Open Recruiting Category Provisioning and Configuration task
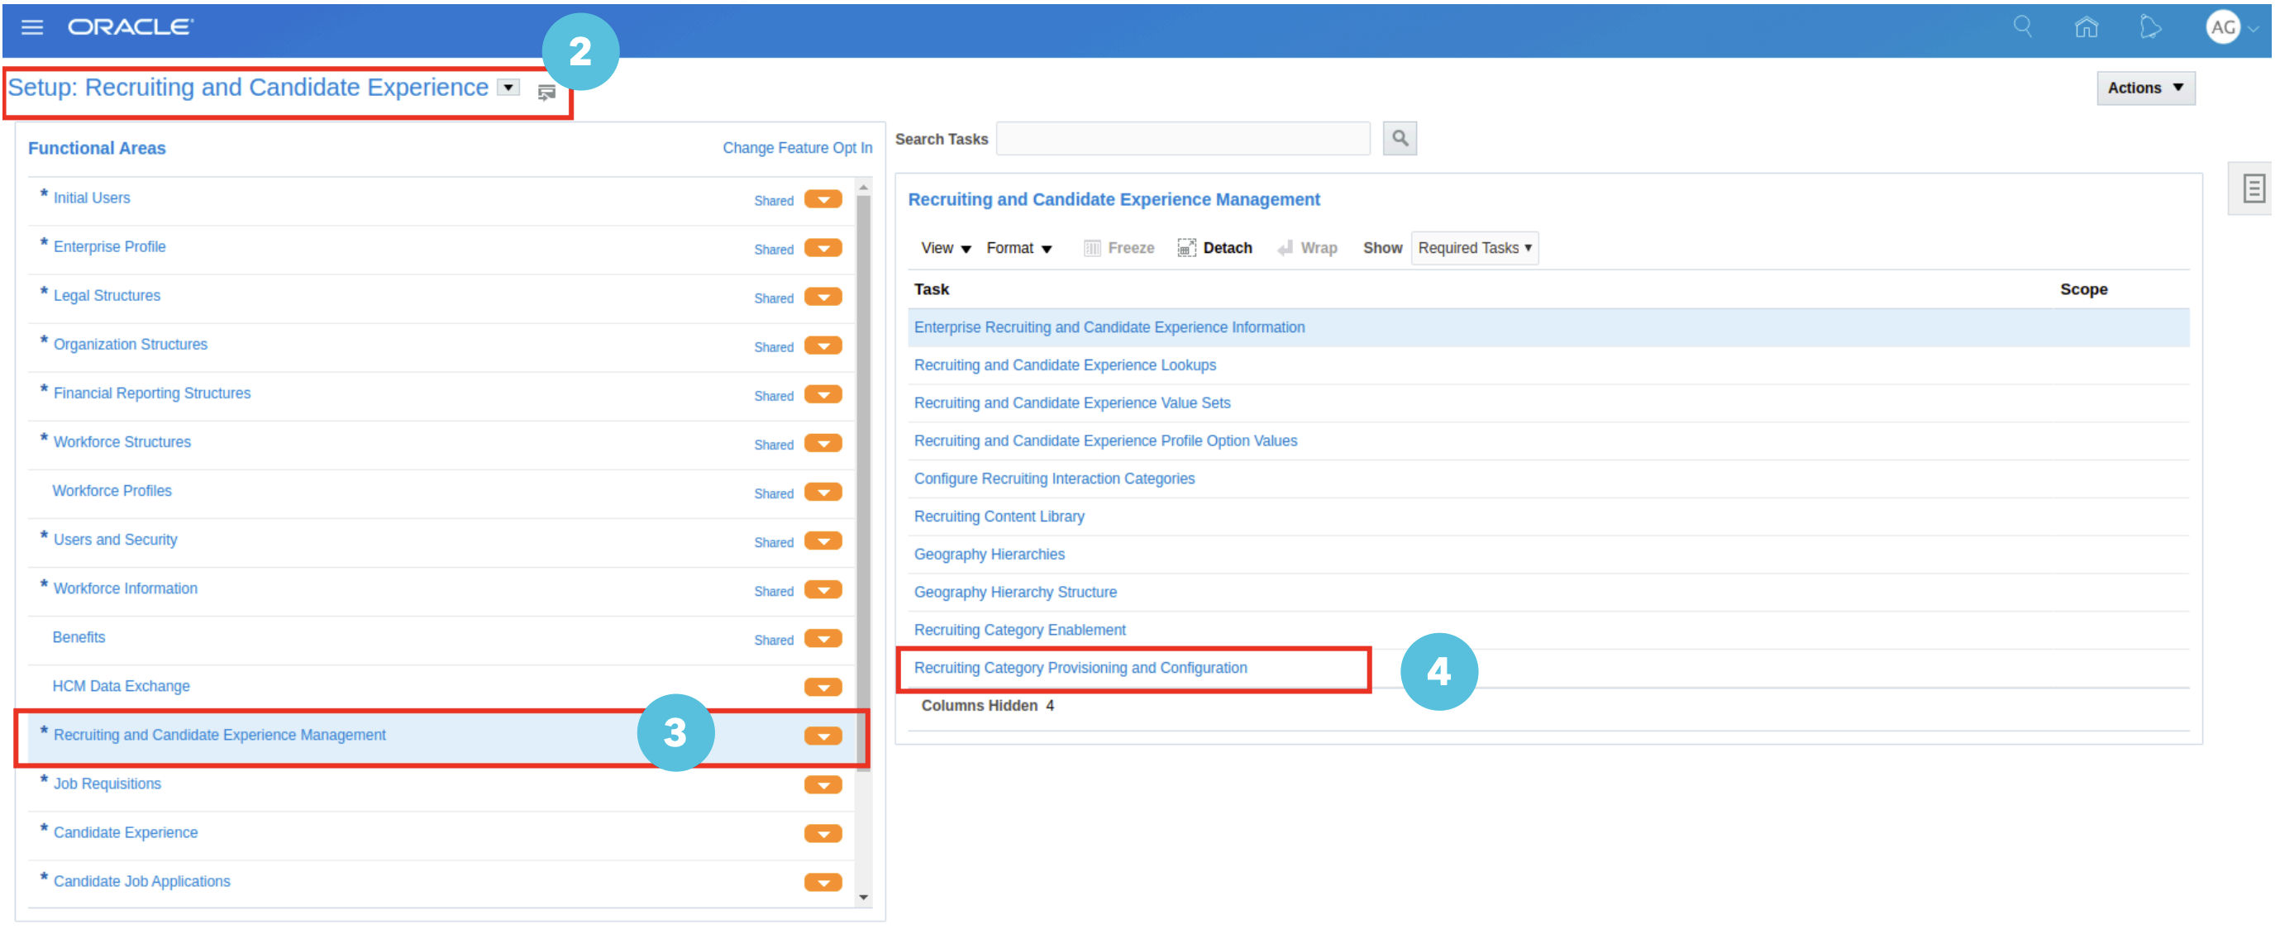Viewport: 2280px width, 929px height. tap(1080, 669)
